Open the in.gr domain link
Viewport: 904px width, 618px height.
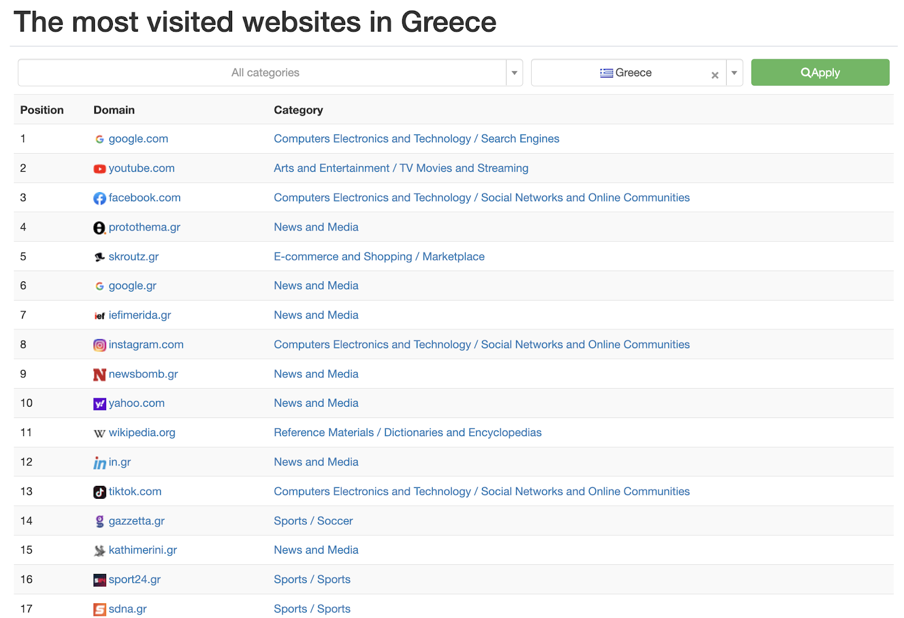(x=120, y=462)
